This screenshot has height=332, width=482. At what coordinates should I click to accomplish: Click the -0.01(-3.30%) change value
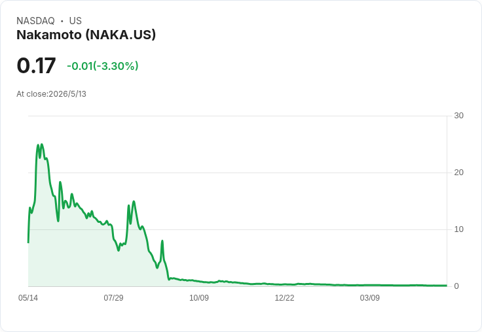tap(102, 66)
